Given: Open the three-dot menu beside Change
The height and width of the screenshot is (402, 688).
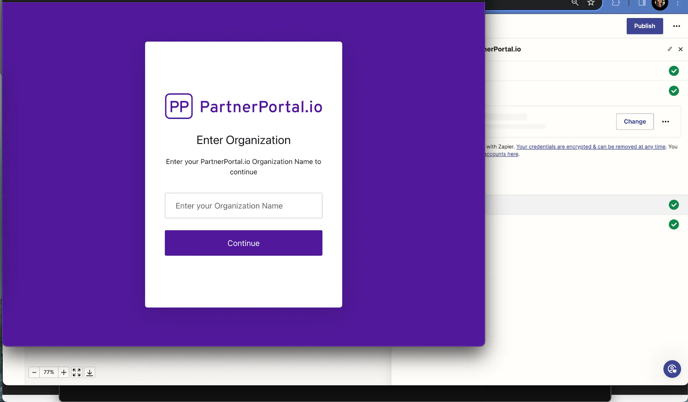Looking at the screenshot, I should coord(666,122).
